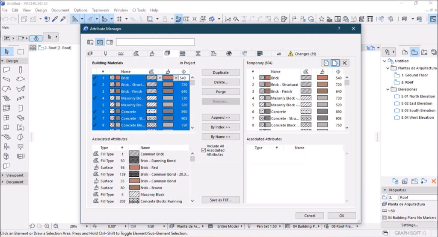Show the Changes (39) tab
438x237 pixels.
click(302, 54)
